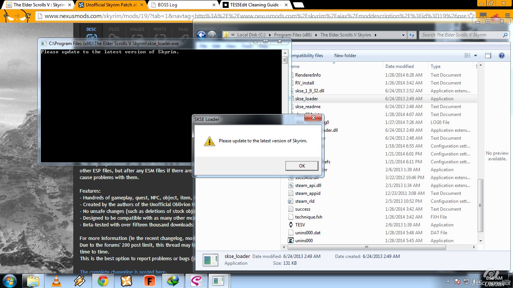Close the SKSE Loader dialog with the X
513x288 pixels.
[x=313, y=118]
